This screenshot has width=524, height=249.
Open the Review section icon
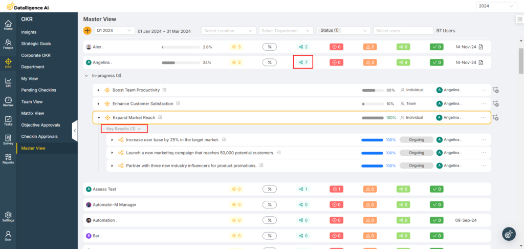tap(8, 101)
